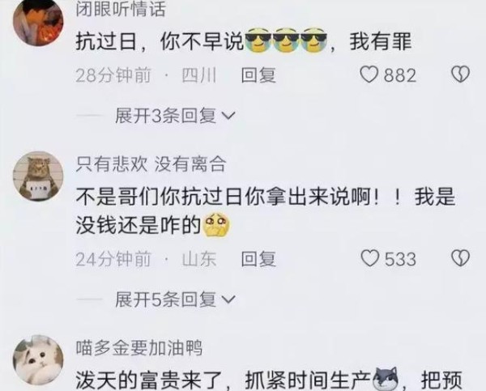Click the chevron next to 展开3条回复
This screenshot has height=391, width=486.
tap(228, 117)
